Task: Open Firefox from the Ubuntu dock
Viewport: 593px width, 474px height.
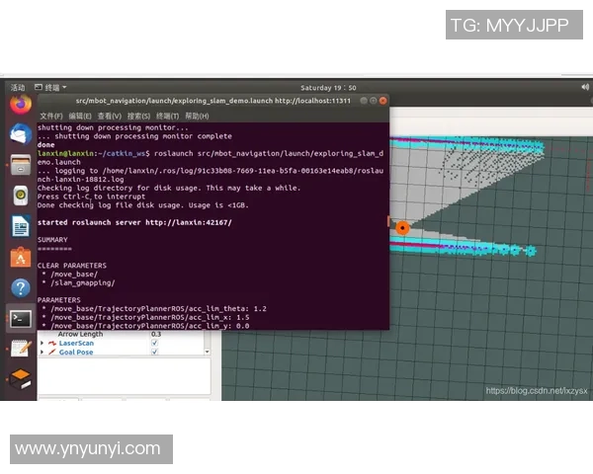Action: tap(20, 104)
